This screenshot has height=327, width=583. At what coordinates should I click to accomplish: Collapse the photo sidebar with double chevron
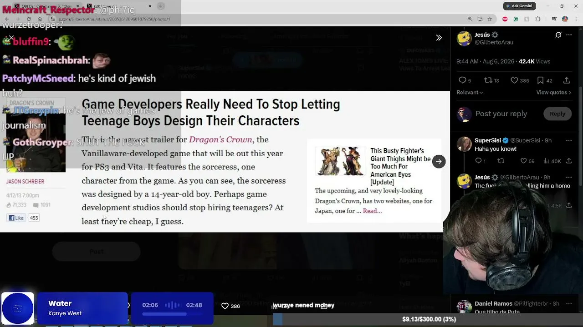[x=439, y=38]
